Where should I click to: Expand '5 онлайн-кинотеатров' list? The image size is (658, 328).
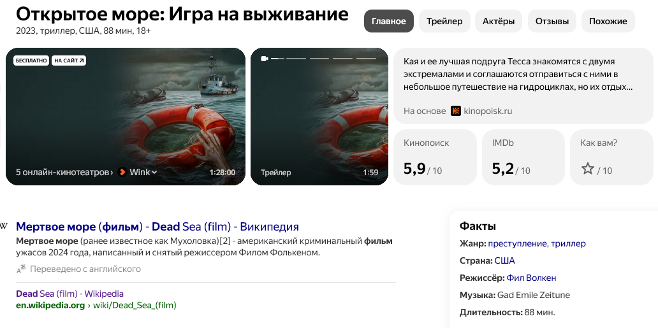point(64,173)
